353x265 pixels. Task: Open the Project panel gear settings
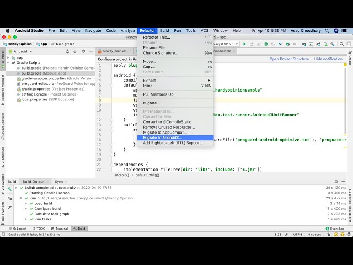click(84, 51)
